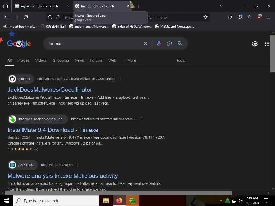Open options for the ANY.RUN result
The height and width of the screenshot is (206, 275).
pos(77,165)
